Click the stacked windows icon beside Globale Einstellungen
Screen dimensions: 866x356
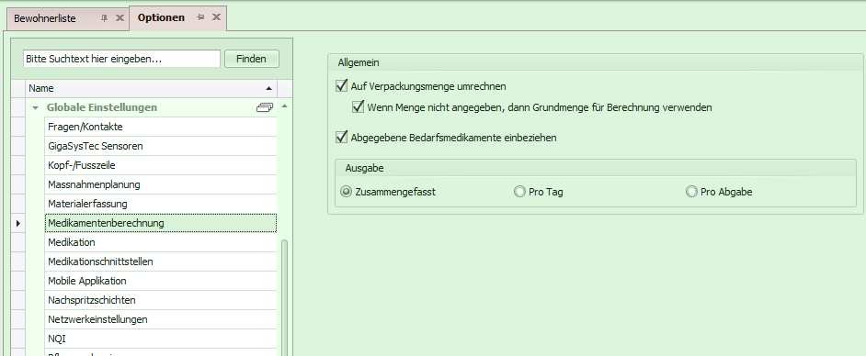(265, 107)
